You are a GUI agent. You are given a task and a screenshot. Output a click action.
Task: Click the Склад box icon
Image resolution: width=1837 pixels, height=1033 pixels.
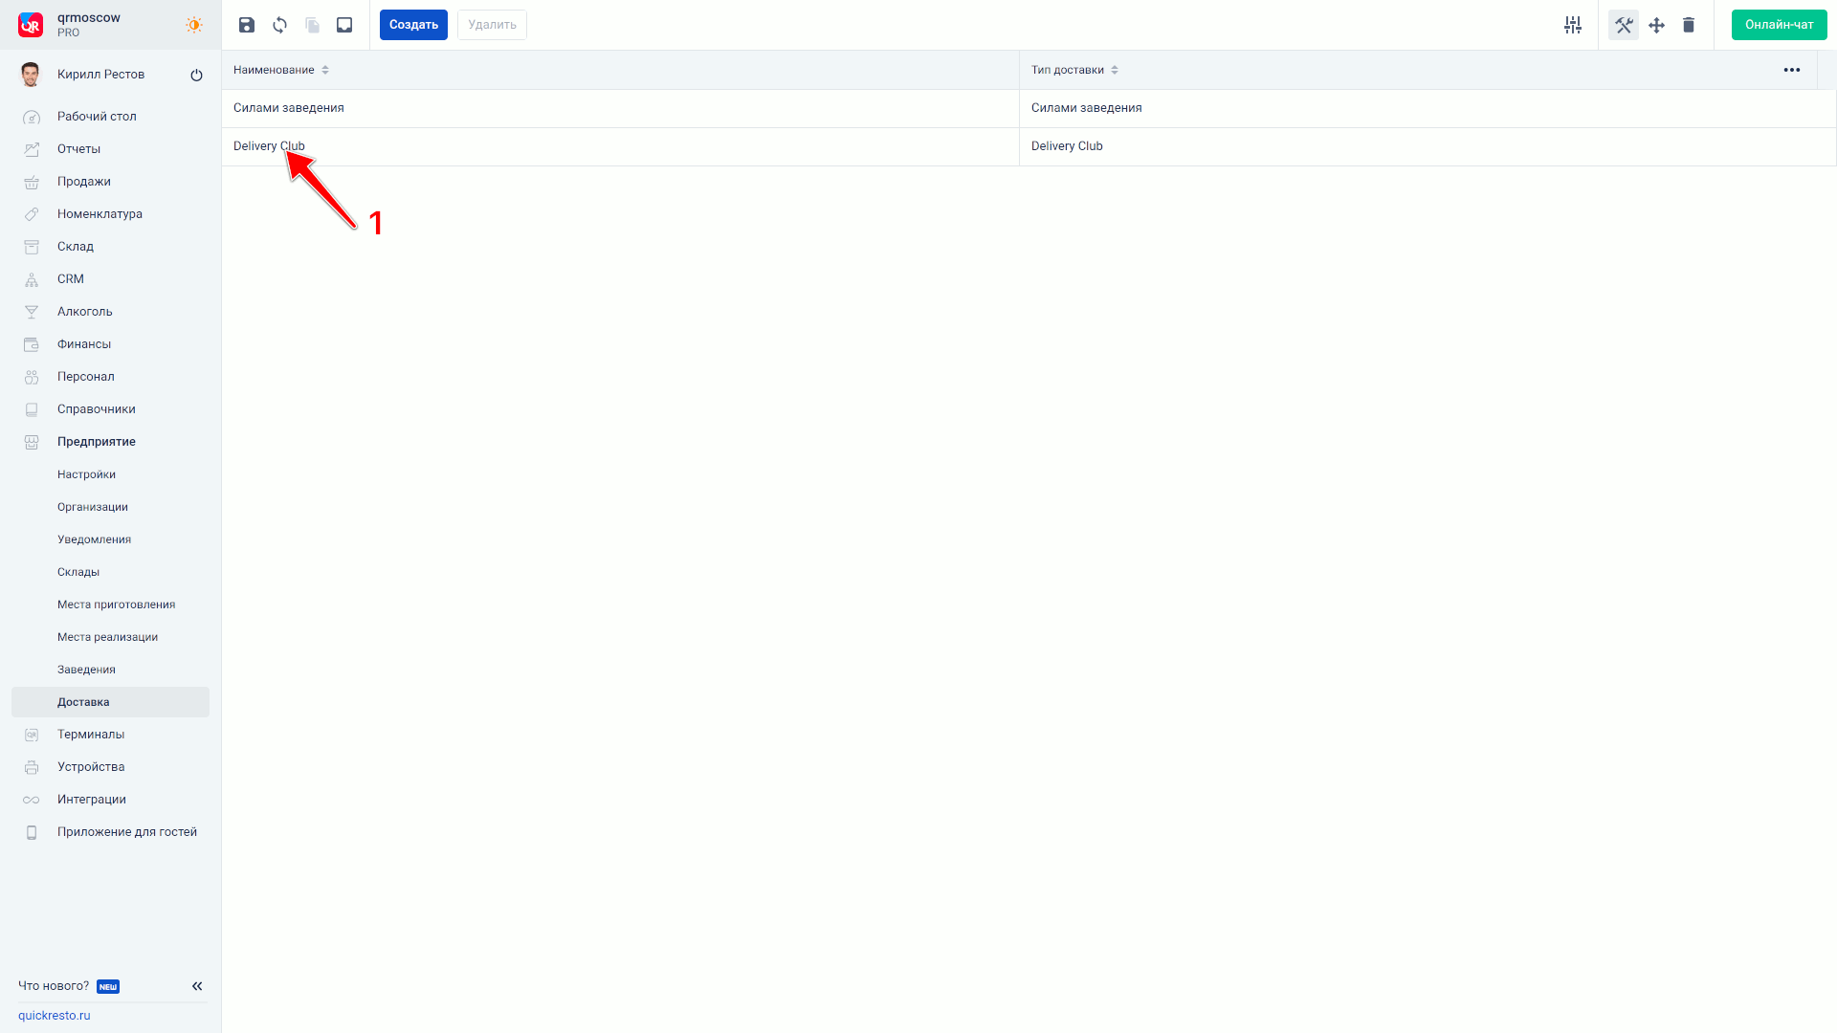(32, 247)
